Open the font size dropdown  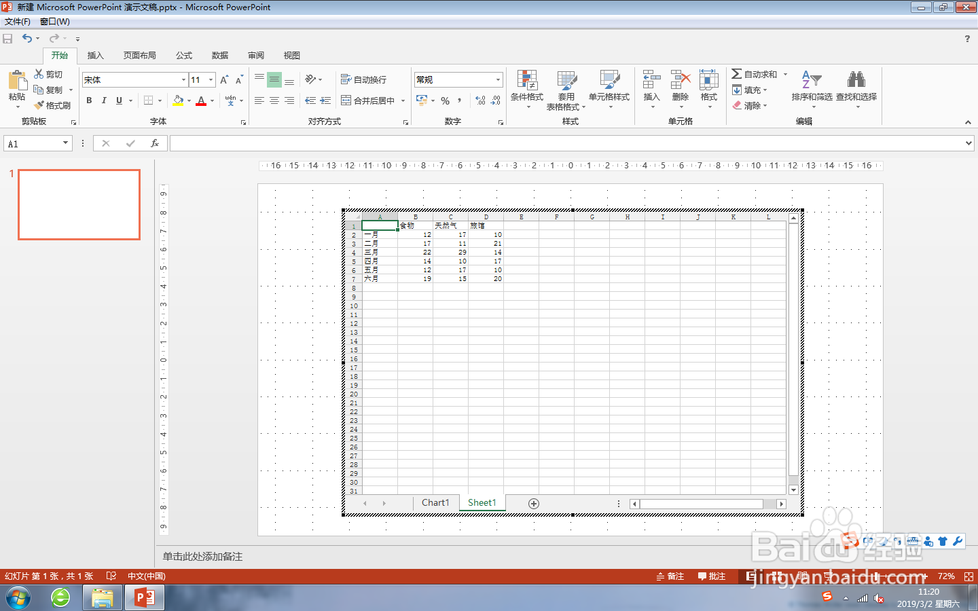tap(211, 79)
